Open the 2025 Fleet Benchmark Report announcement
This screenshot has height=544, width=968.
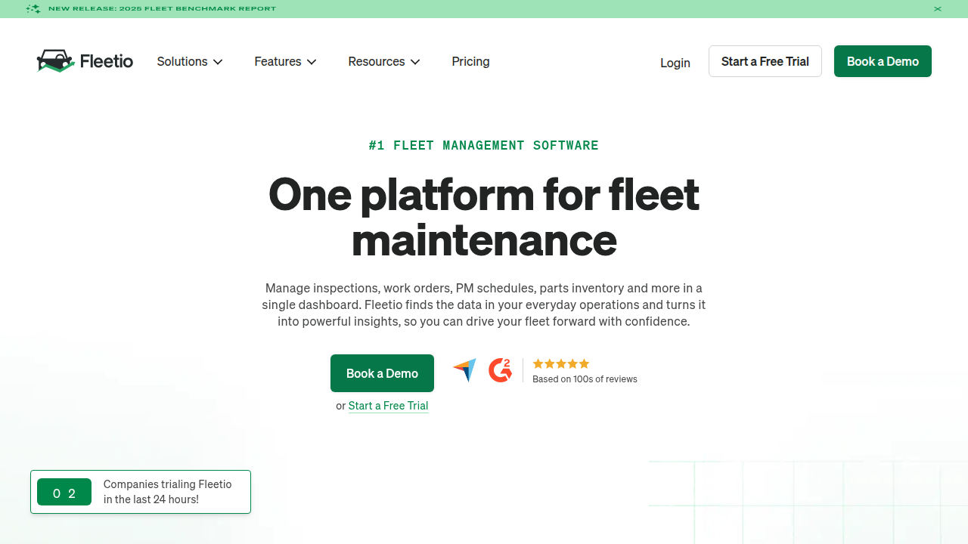point(162,9)
